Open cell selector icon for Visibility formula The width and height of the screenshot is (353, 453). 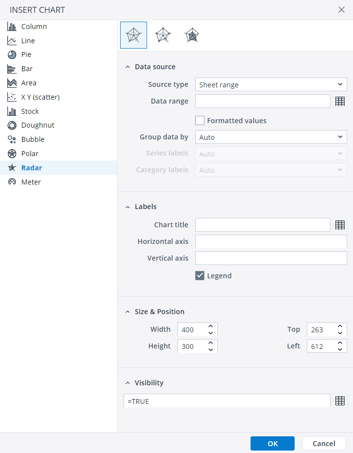click(340, 400)
